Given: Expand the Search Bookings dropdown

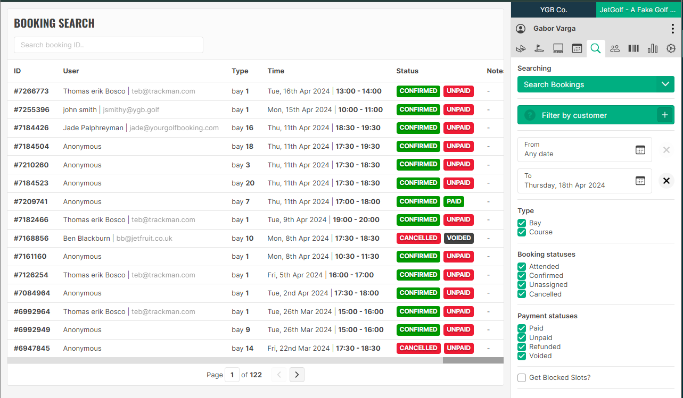Looking at the screenshot, I should tap(664, 84).
